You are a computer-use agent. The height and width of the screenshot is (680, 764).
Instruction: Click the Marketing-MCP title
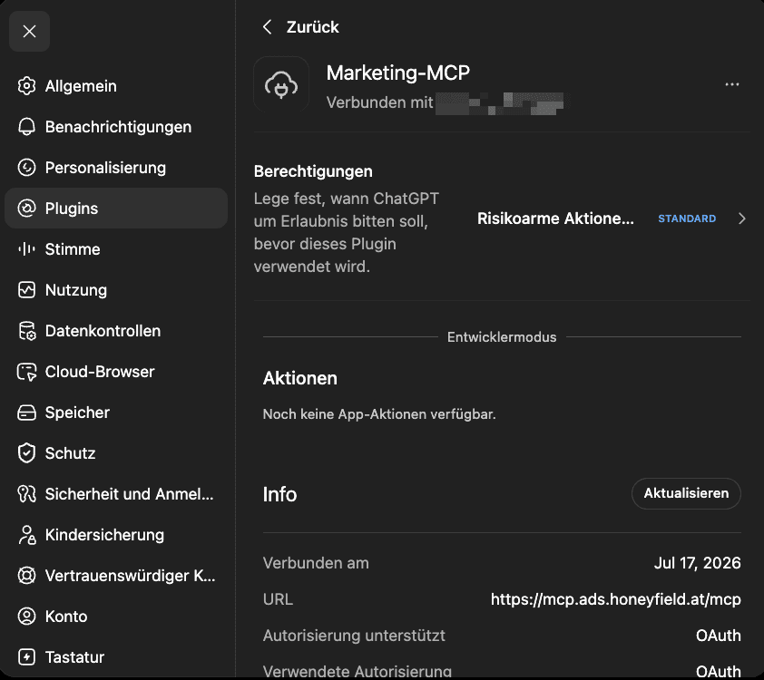tap(398, 73)
